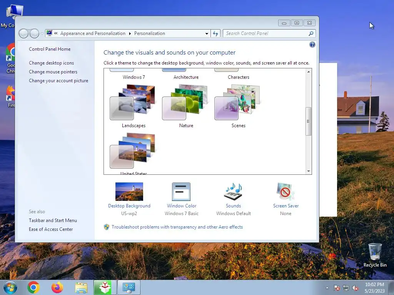394x295 pixels.
Task: Open Change mouse pointers
Action: point(53,72)
